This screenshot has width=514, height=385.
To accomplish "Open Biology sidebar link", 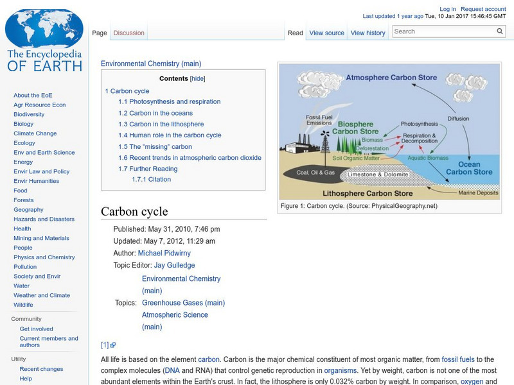I will (x=24, y=124).
